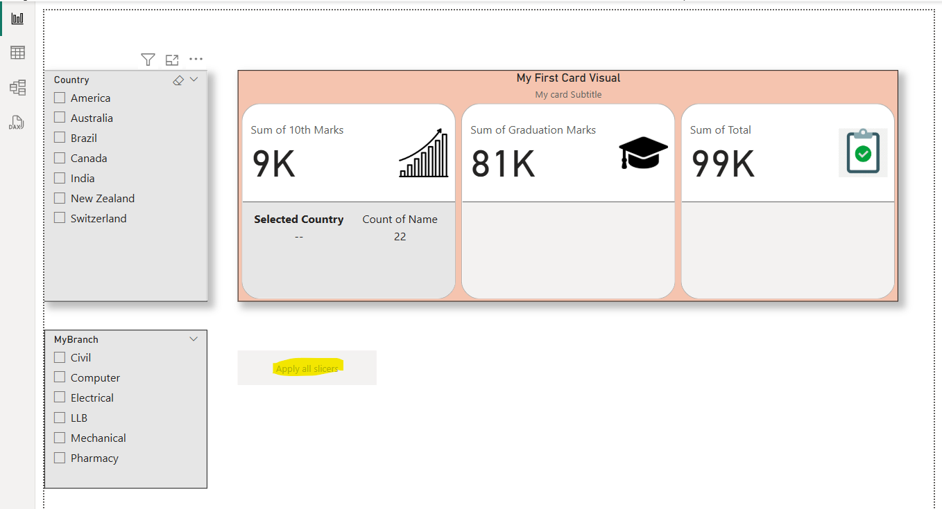Select Brazil in the Country slicer
The height and width of the screenshot is (509, 942).
coord(60,137)
